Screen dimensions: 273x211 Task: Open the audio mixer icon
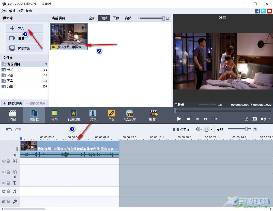(199, 129)
